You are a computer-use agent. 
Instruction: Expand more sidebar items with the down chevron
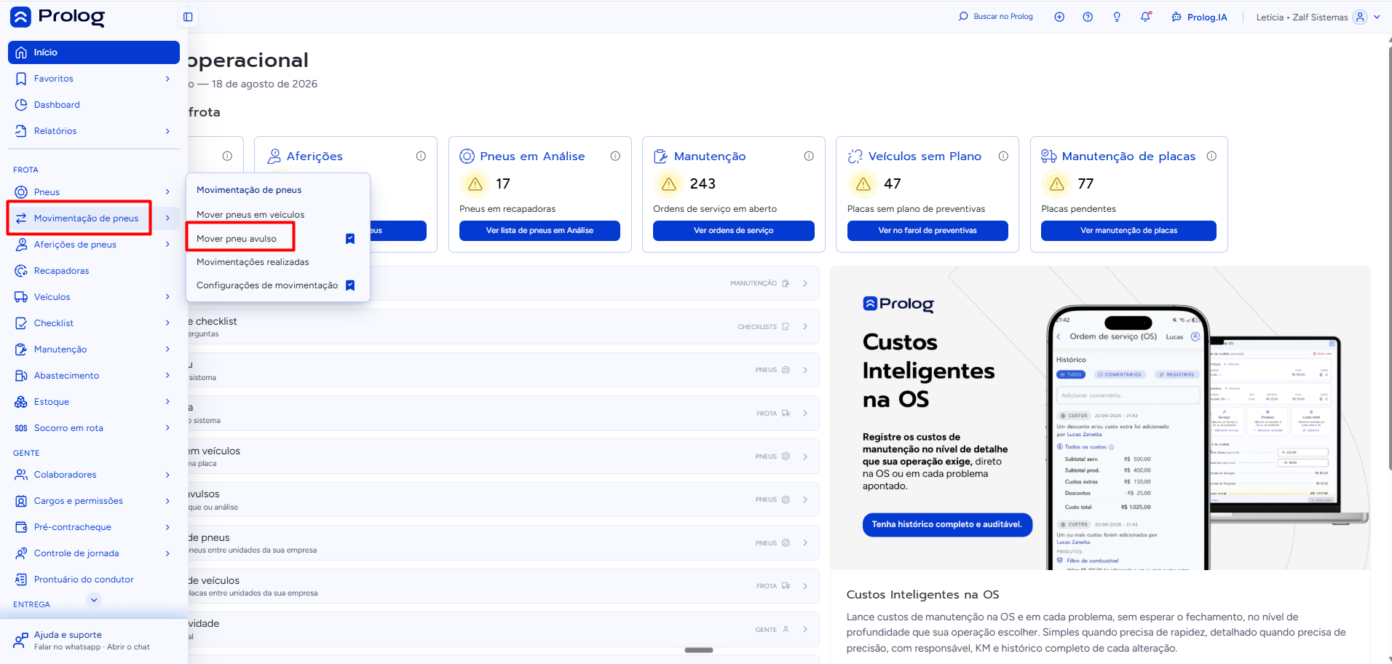tap(93, 600)
